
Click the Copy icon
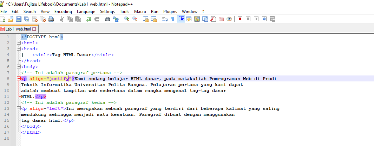[x=70, y=19]
